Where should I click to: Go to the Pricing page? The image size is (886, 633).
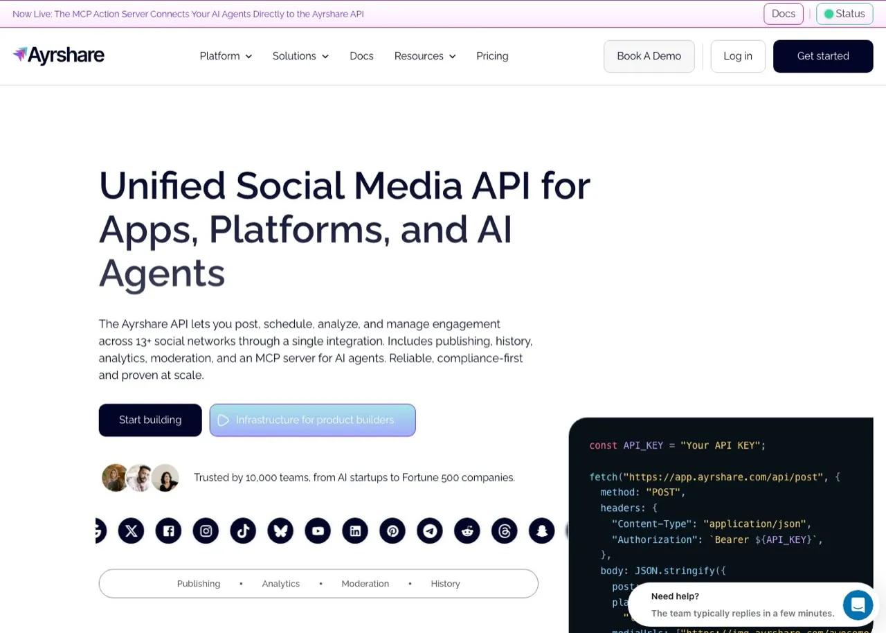tap(492, 56)
